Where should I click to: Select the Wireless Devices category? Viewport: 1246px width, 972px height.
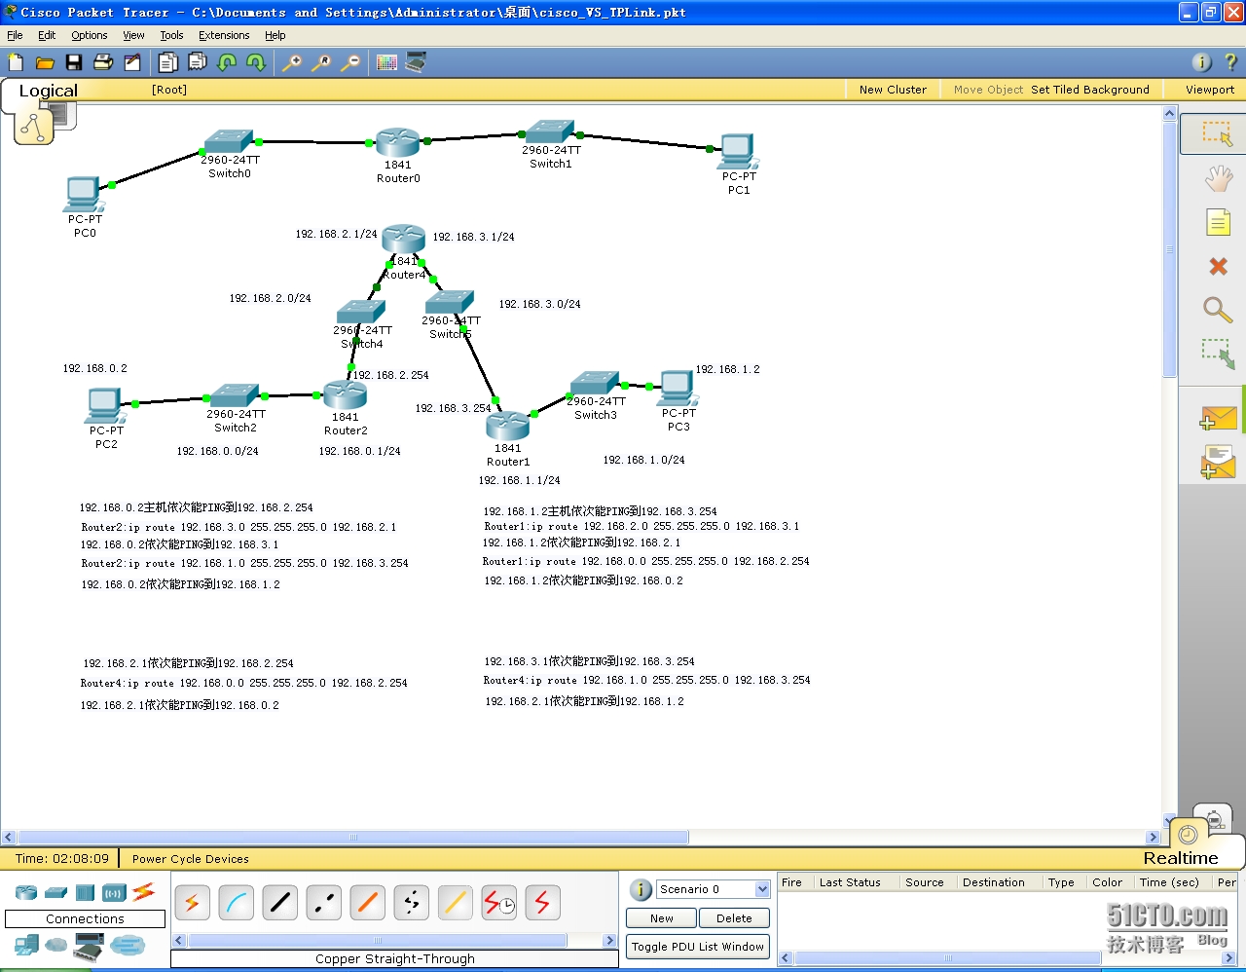(x=114, y=892)
